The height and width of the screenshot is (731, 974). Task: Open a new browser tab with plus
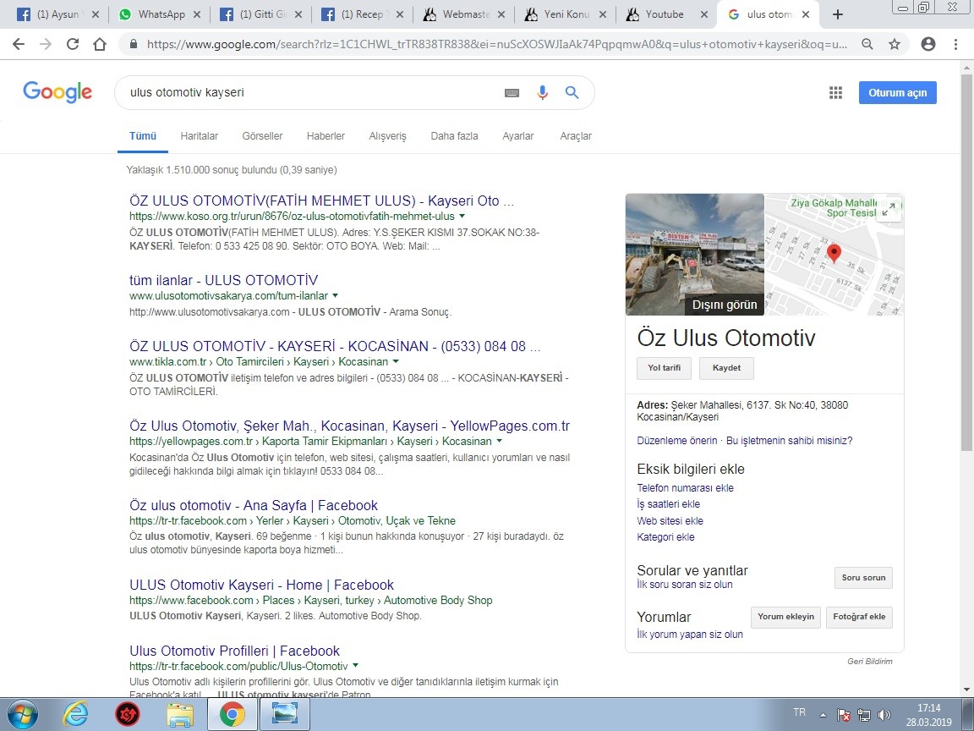point(838,14)
